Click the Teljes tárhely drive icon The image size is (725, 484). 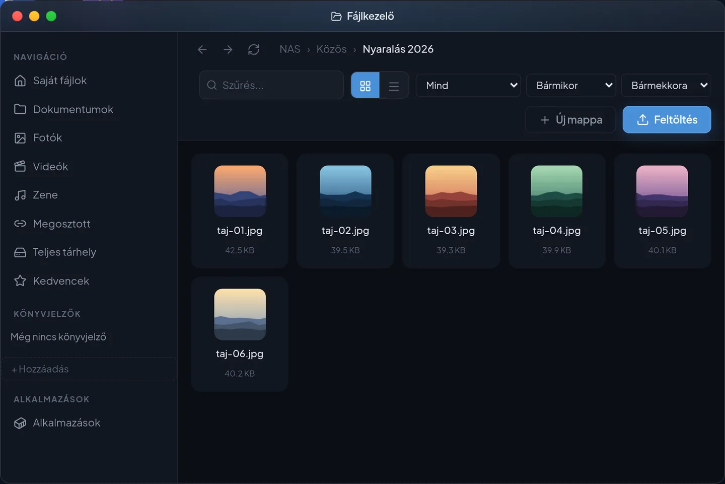pyautogui.click(x=20, y=252)
